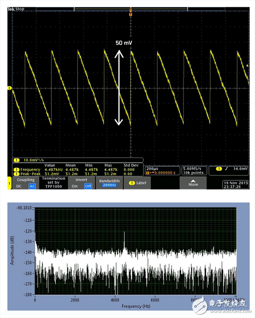Click the rising edge trigger readout
This screenshot has width=255, height=318.
231,170
